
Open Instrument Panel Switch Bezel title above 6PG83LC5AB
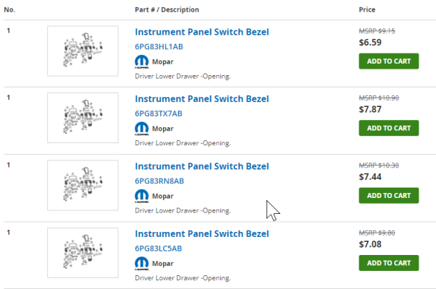202,233
